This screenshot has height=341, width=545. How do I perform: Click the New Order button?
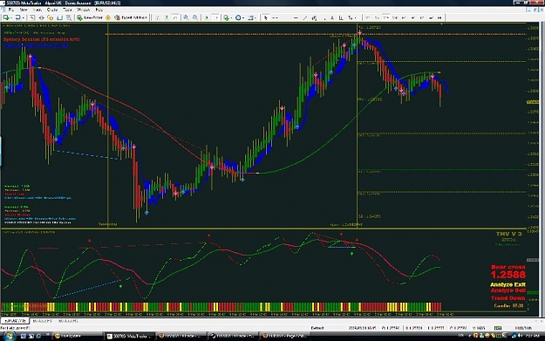[x=90, y=17]
